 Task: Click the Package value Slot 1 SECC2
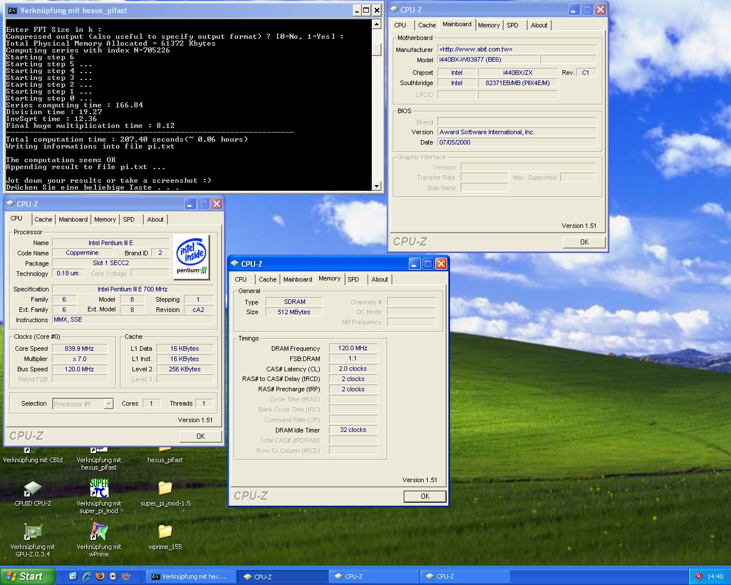[111, 263]
